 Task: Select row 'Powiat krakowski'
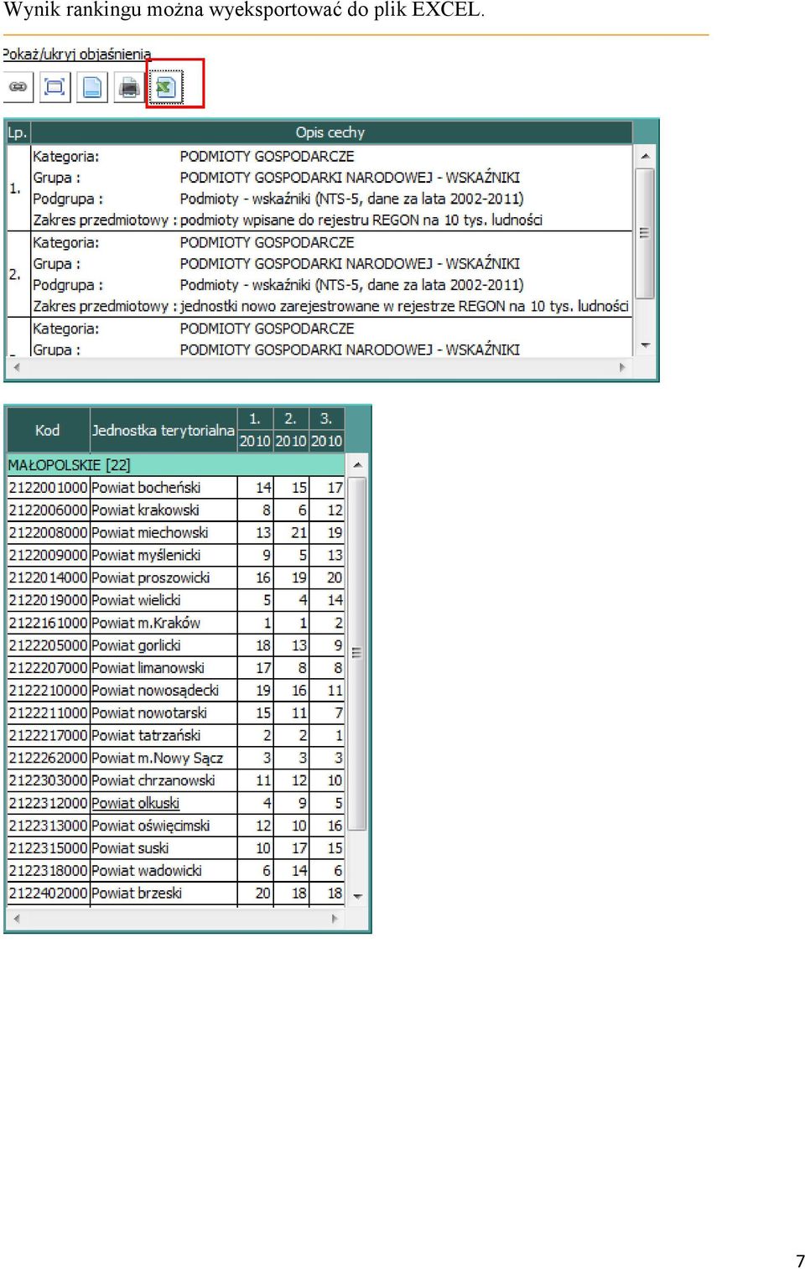click(176, 510)
